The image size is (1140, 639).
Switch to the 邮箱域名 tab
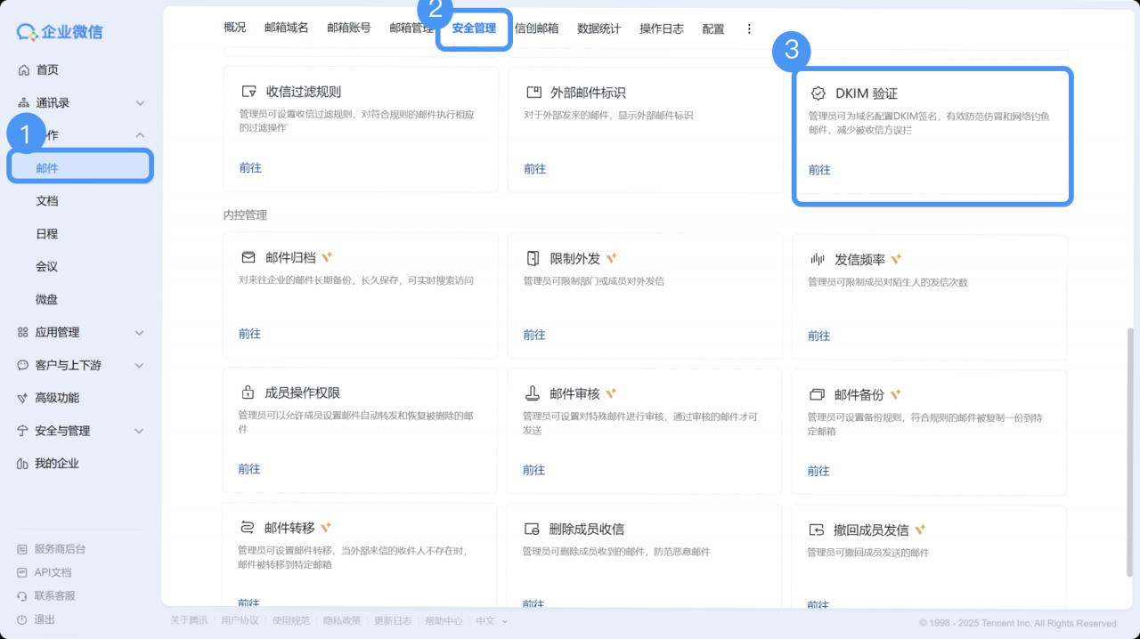tap(287, 28)
